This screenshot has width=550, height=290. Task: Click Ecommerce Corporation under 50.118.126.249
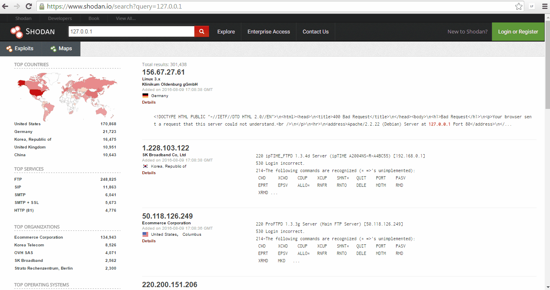166,223
